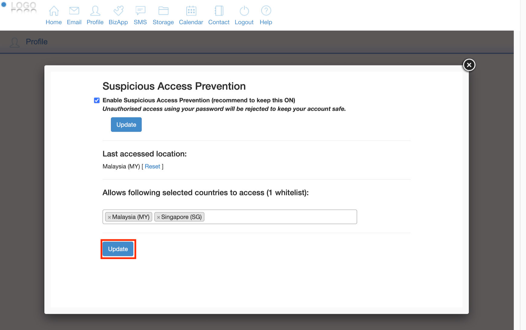Image resolution: width=526 pixels, height=330 pixels.
Task: Click Update below the Enable checkbox
Action: (126, 125)
